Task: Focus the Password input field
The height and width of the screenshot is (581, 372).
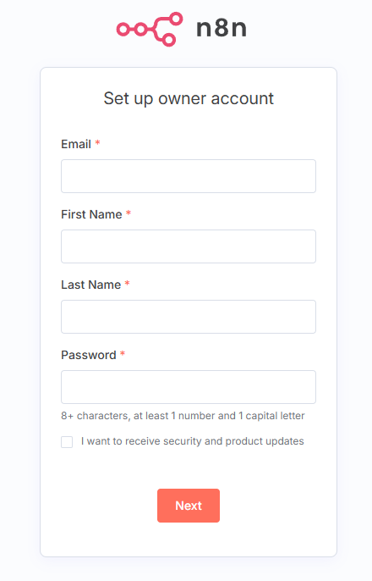Action: coord(189,387)
